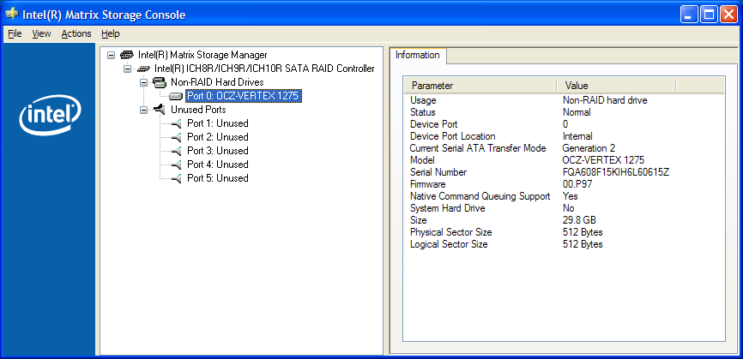The image size is (743, 359).
Task: Select Non-RAID Hard Drives tree item
Action: click(x=217, y=82)
